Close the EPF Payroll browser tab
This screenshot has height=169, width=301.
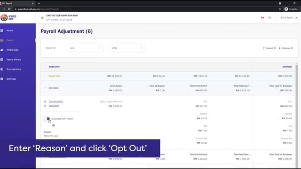point(32,3)
